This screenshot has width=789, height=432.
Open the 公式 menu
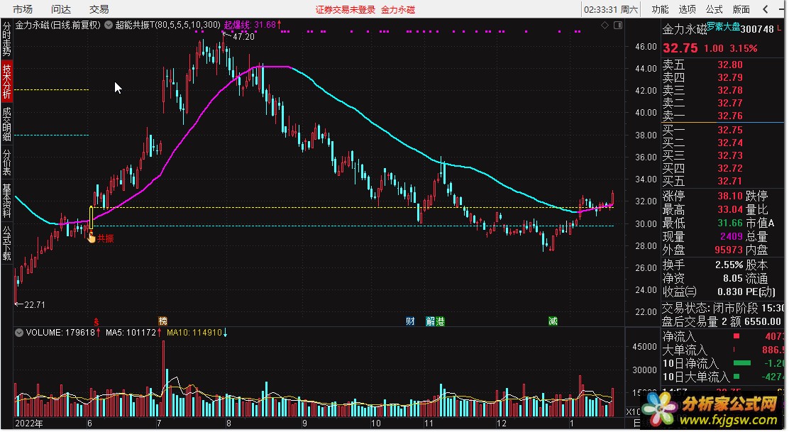[714, 9]
